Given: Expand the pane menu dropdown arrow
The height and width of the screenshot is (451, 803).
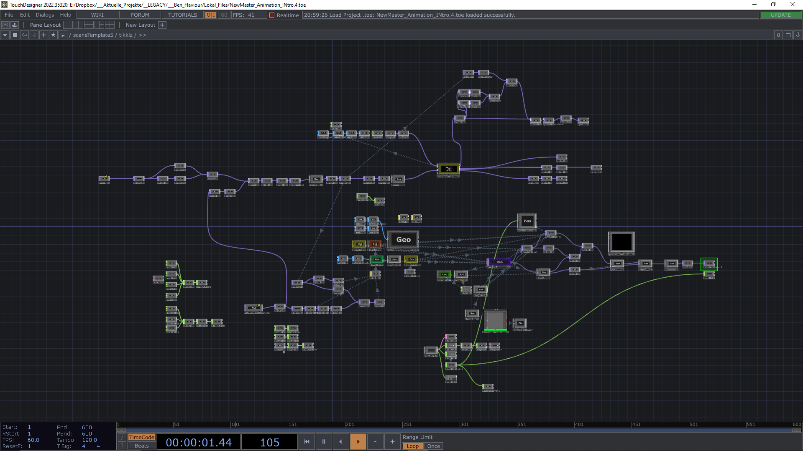Looking at the screenshot, I should pyautogui.click(x=5, y=35).
